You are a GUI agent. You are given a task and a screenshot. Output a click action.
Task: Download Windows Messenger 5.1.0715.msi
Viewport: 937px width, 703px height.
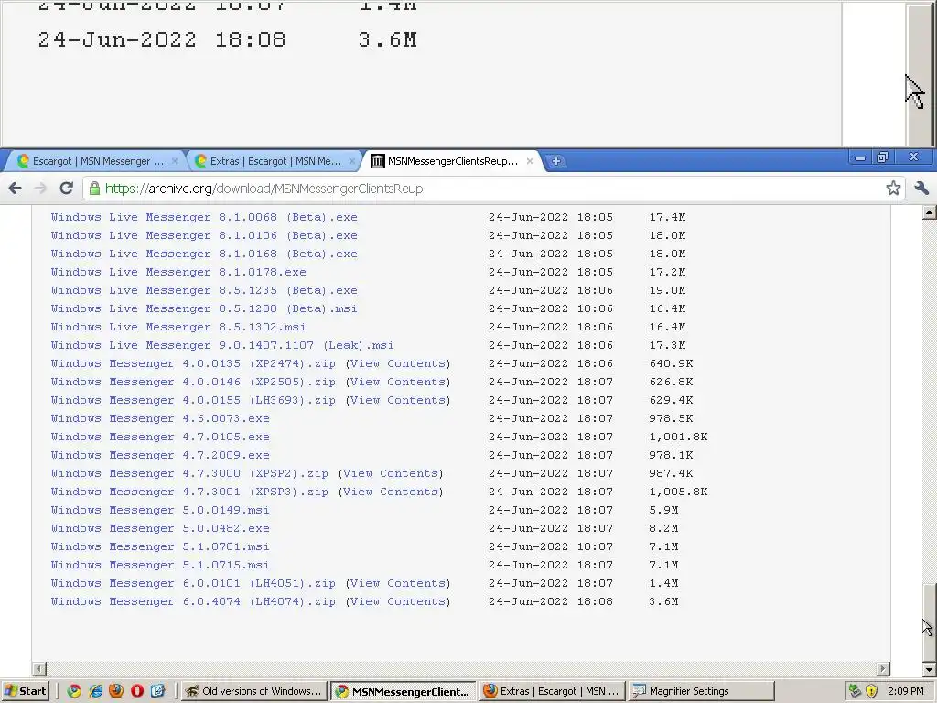click(160, 565)
